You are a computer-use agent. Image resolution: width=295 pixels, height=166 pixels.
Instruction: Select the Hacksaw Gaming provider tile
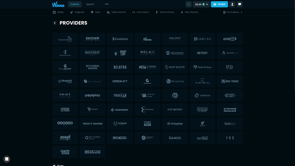pos(93,39)
